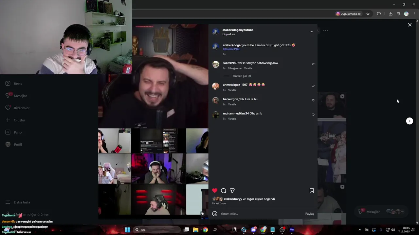Like saliml1940's comment
The height and width of the screenshot is (235, 419).
(313, 64)
